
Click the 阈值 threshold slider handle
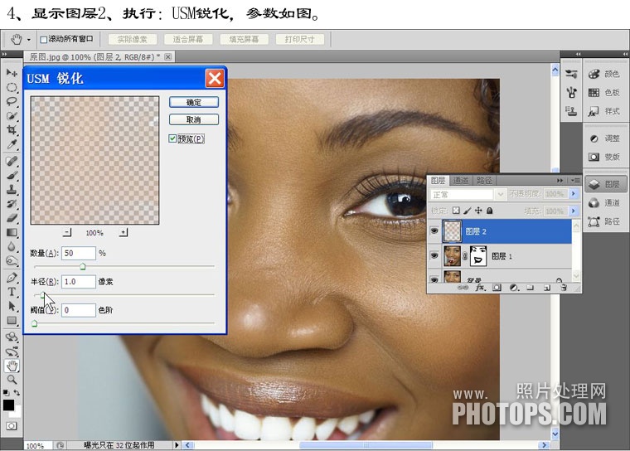[x=35, y=323]
